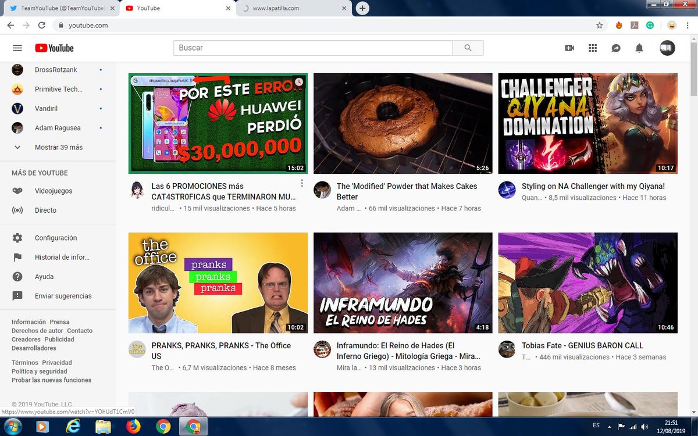
Task: Open the create video camera icon
Action: click(x=569, y=48)
